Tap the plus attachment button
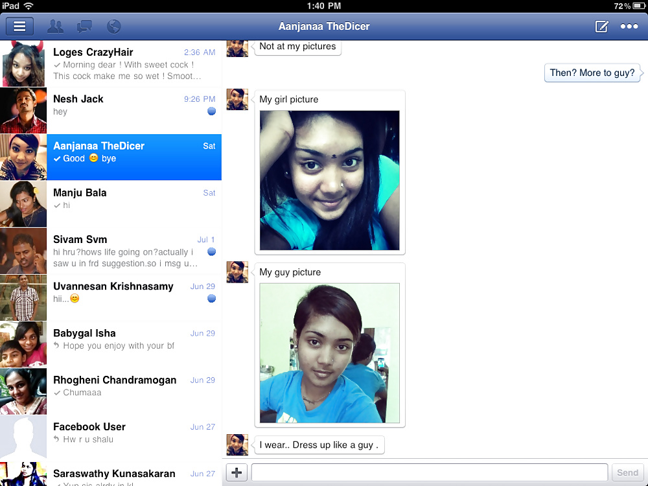The width and height of the screenshot is (648, 486). [x=237, y=472]
